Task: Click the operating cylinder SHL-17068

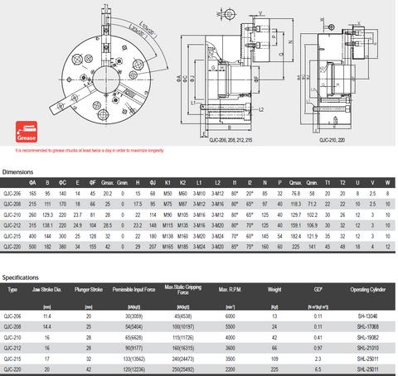Action: tap(367, 327)
